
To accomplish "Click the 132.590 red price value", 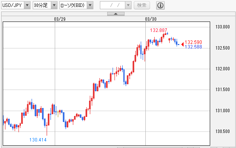I will [193, 42].
